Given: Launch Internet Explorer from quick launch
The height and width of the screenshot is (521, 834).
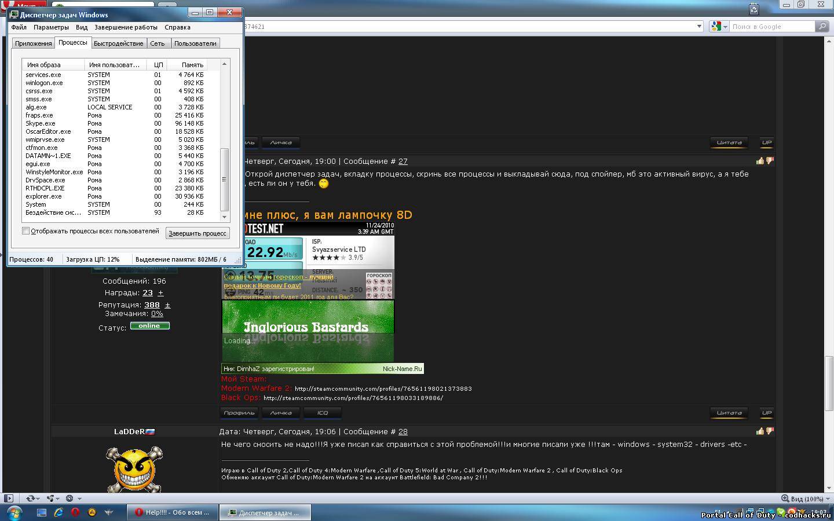Looking at the screenshot, I should pyautogui.click(x=58, y=512).
